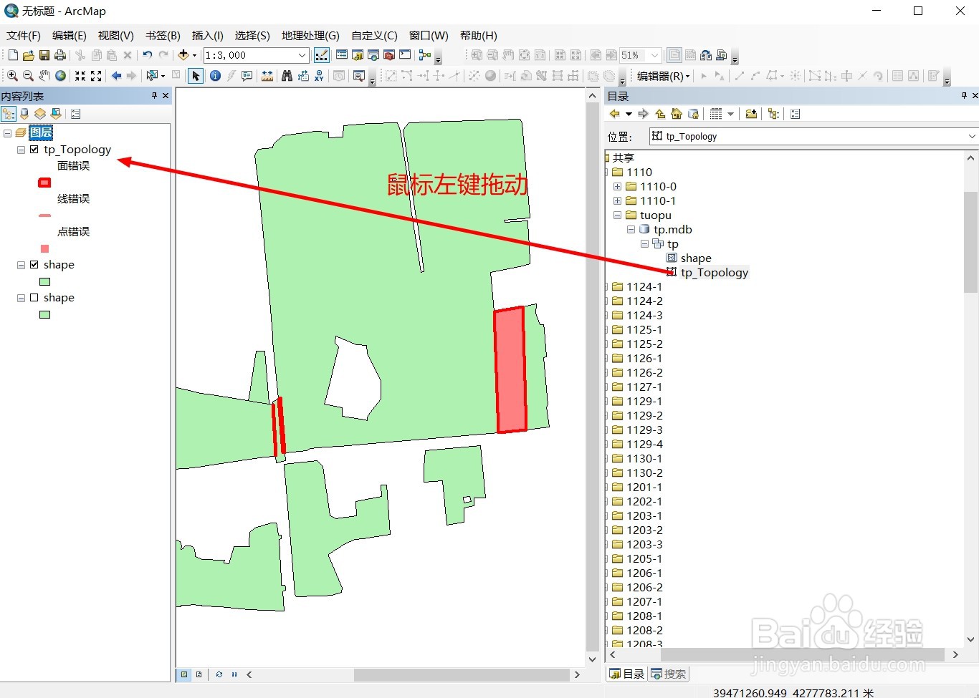The image size is (979, 698).
Task: Activate the Identify tool blue i icon
Action: click(215, 76)
